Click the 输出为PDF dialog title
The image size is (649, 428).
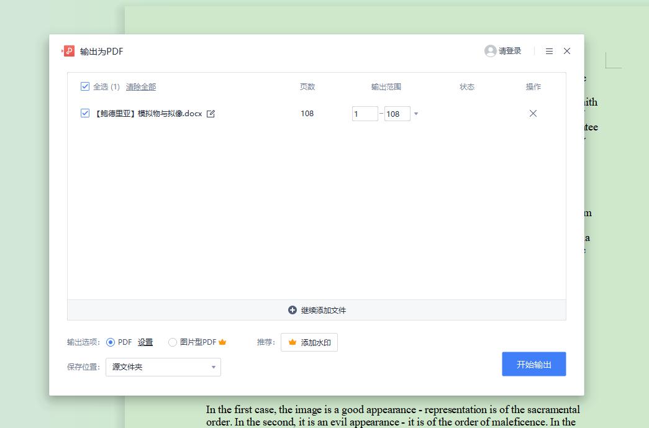(x=101, y=52)
